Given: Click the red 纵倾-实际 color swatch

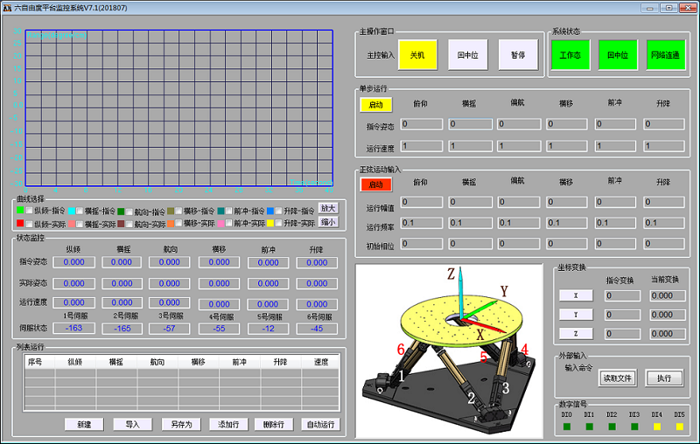Looking at the screenshot, I should click(x=20, y=224).
